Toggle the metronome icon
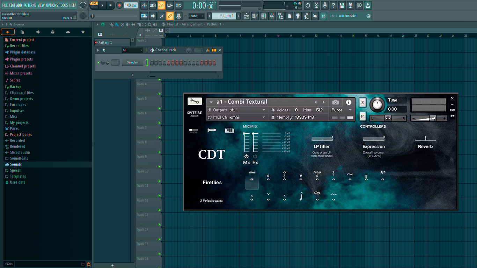The image size is (477, 268). click(x=144, y=5)
